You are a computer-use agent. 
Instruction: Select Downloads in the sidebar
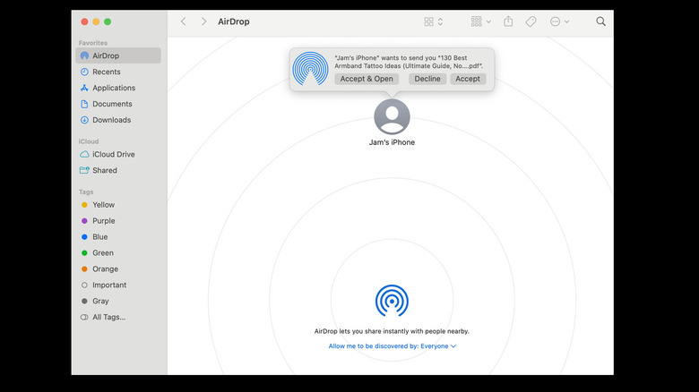[x=111, y=120]
